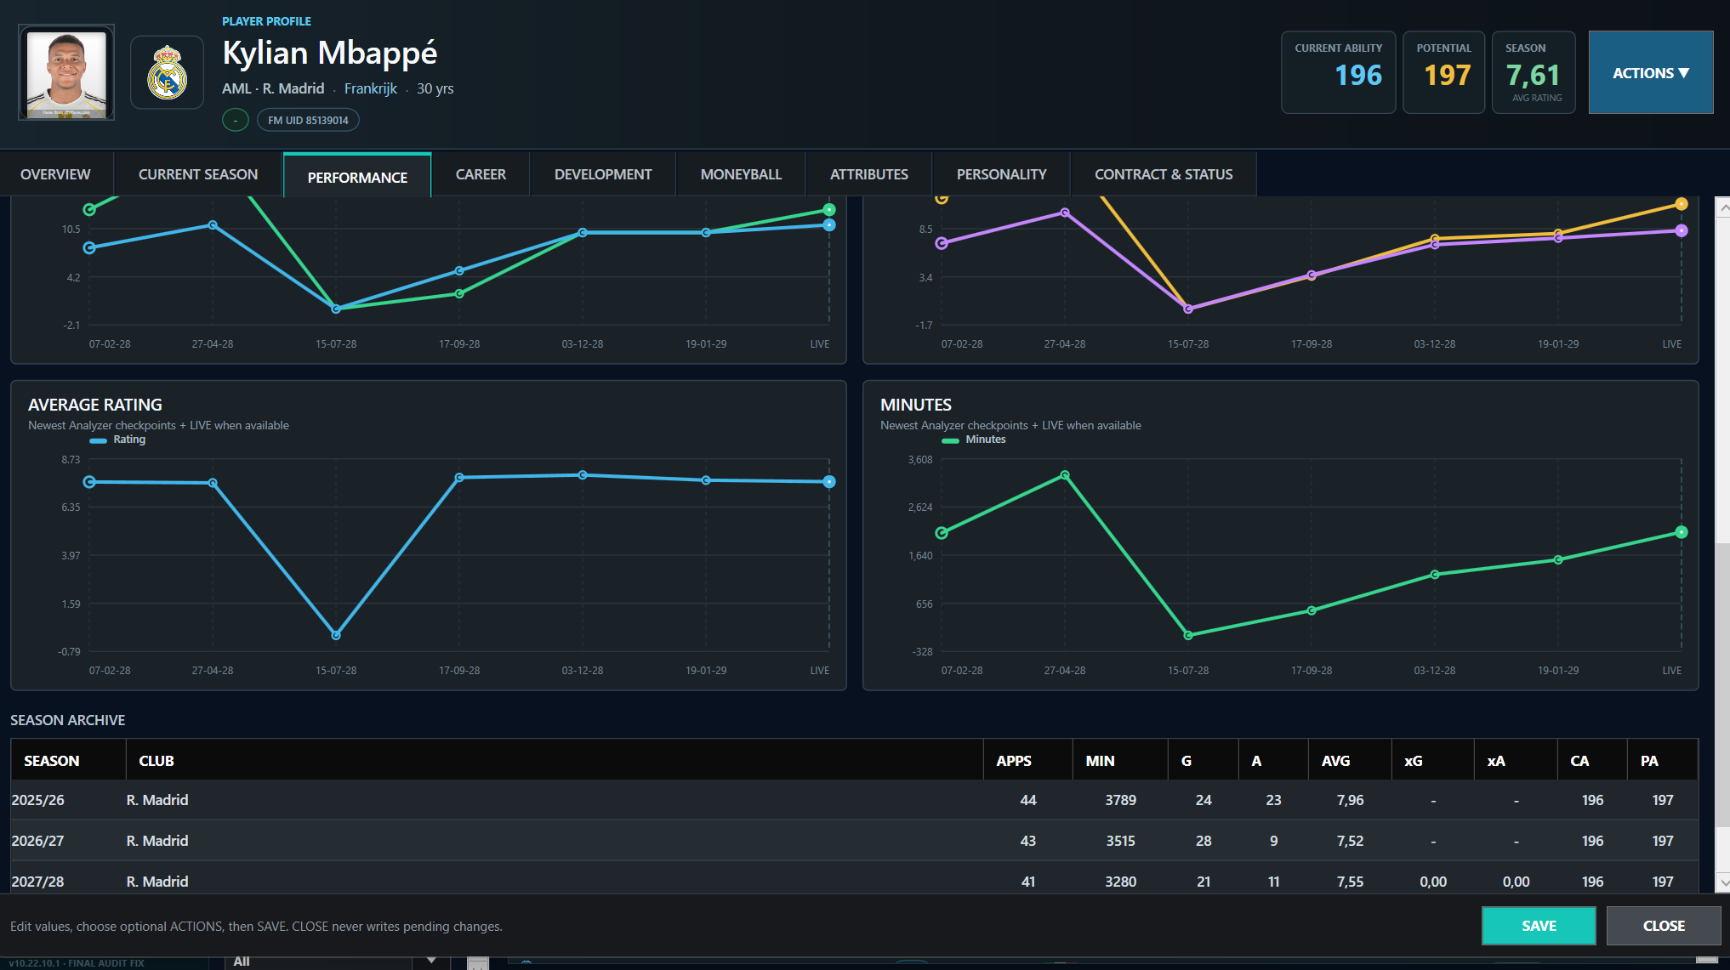Click the 3789 minutes cell
Image resolution: width=1730 pixels, height=970 pixels.
coord(1120,800)
